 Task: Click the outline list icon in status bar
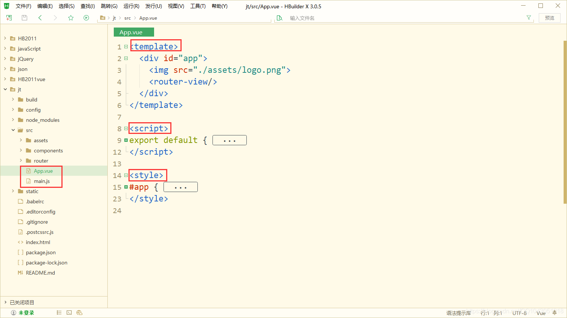pos(59,313)
